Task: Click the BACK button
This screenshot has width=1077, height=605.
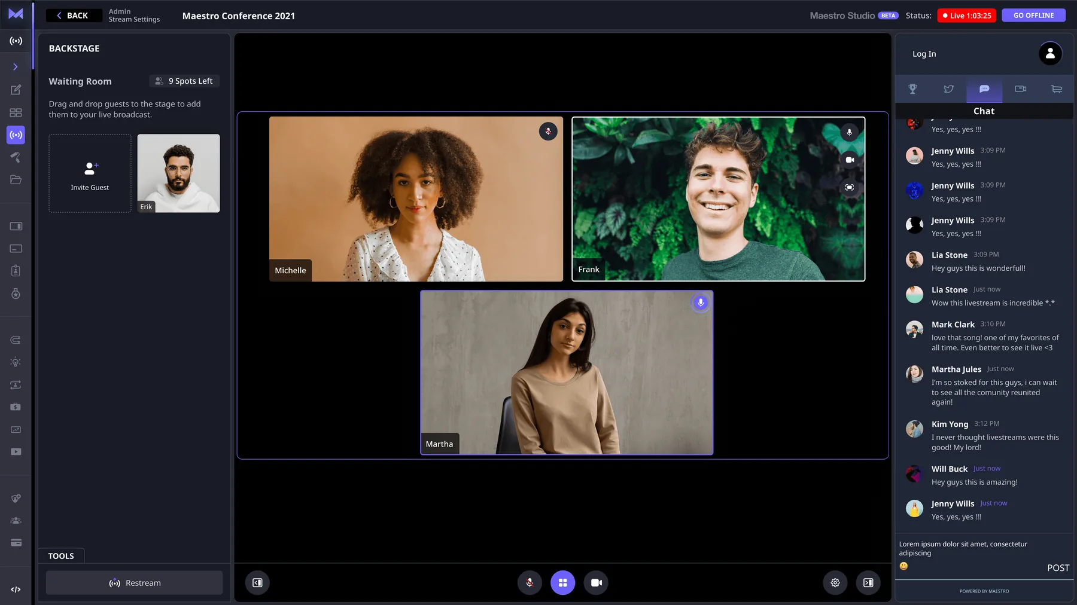Action: click(74, 16)
